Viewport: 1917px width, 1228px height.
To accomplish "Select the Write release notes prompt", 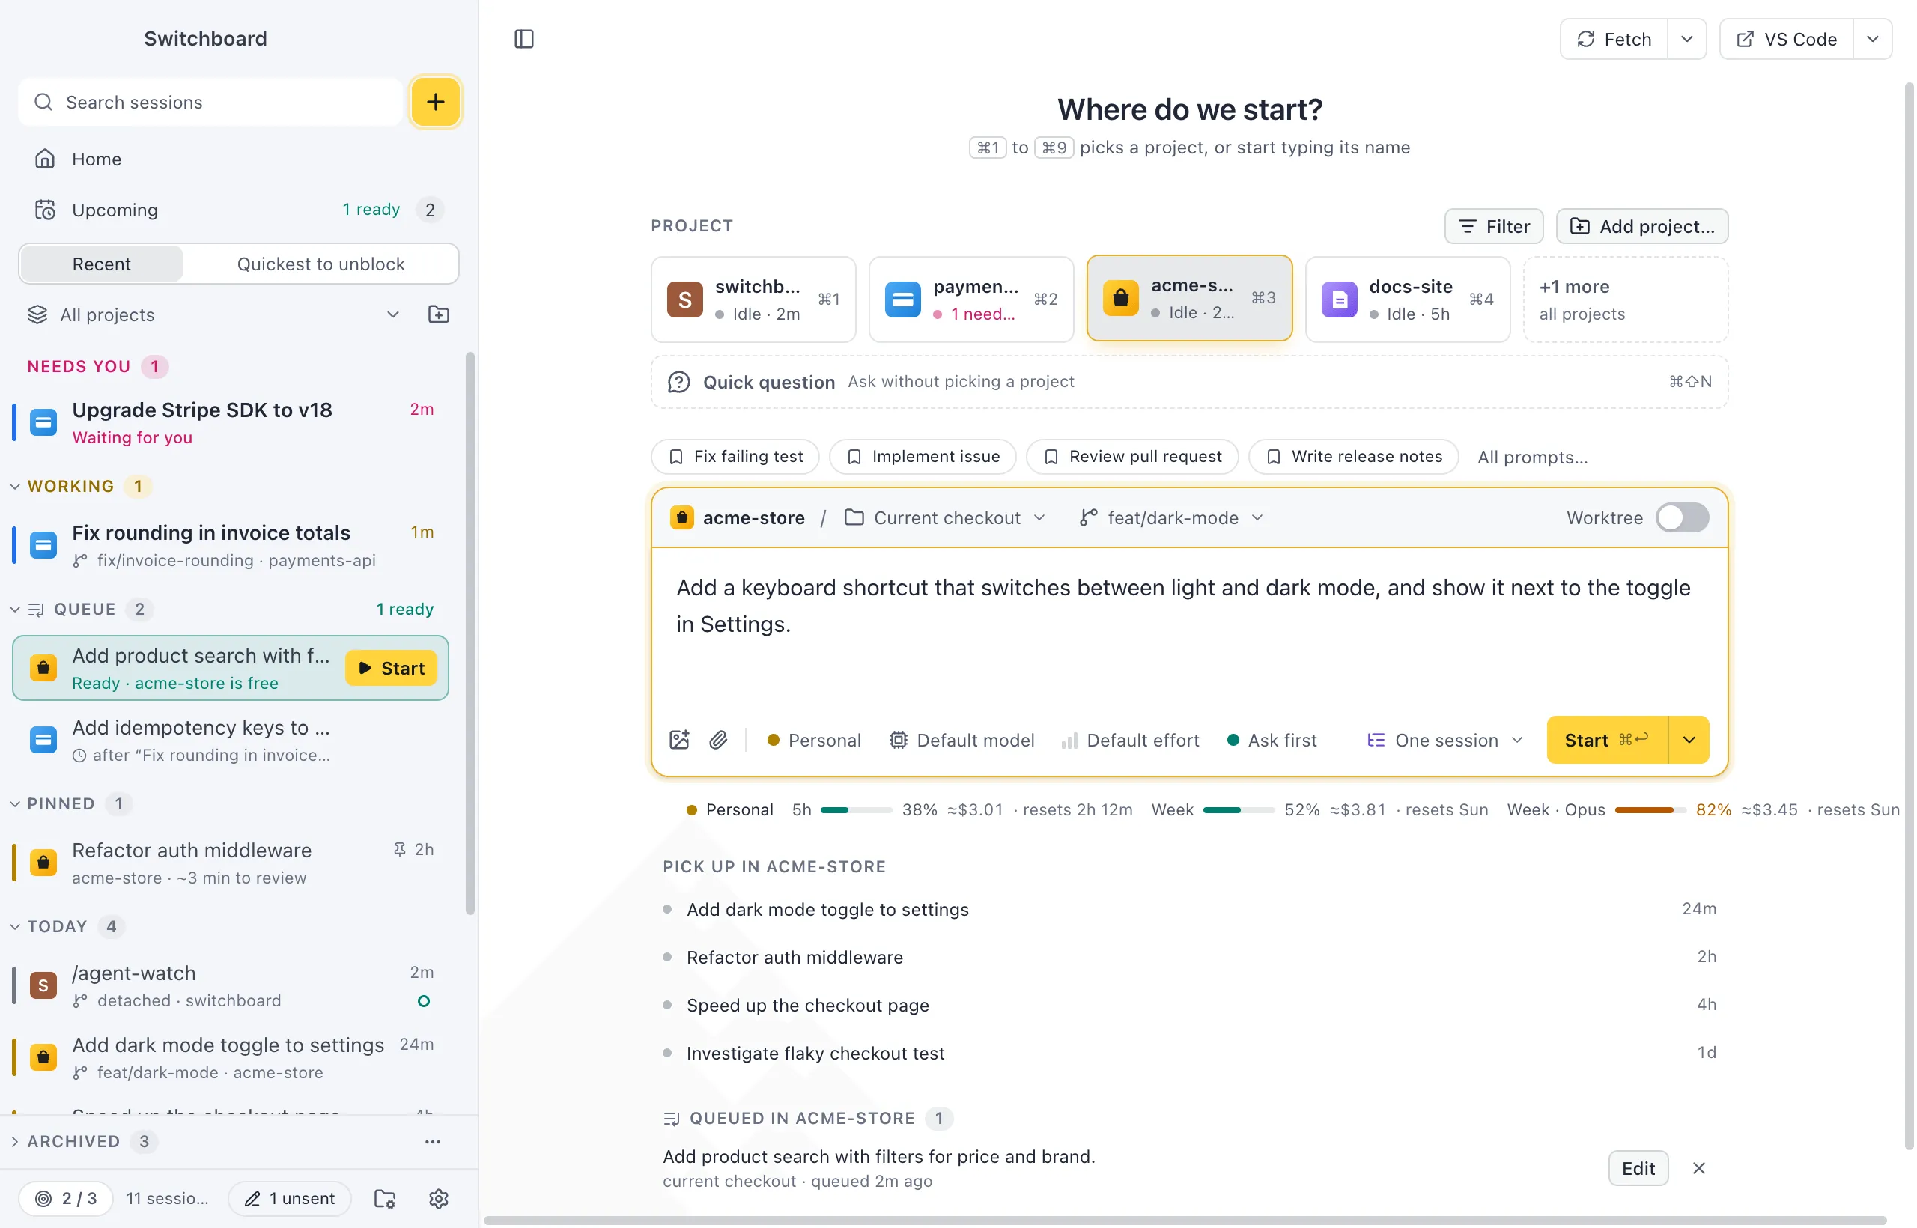I will pos(1353,456).
